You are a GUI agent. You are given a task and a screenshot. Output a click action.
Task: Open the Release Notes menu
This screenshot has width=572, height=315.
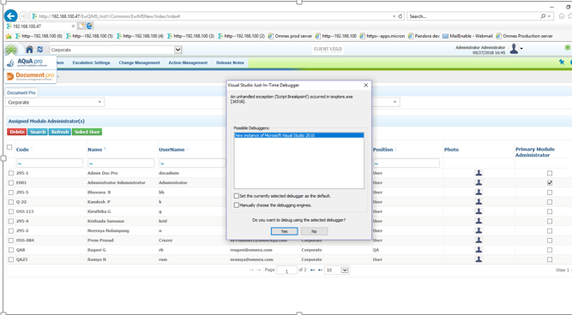pos(230,62)
